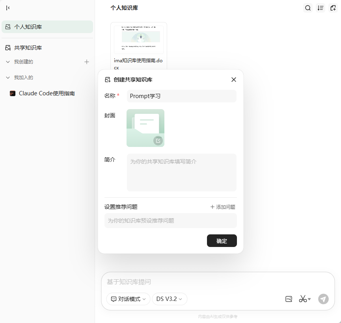
Task: Click the 简介 description text area
Action: [181, 173]
